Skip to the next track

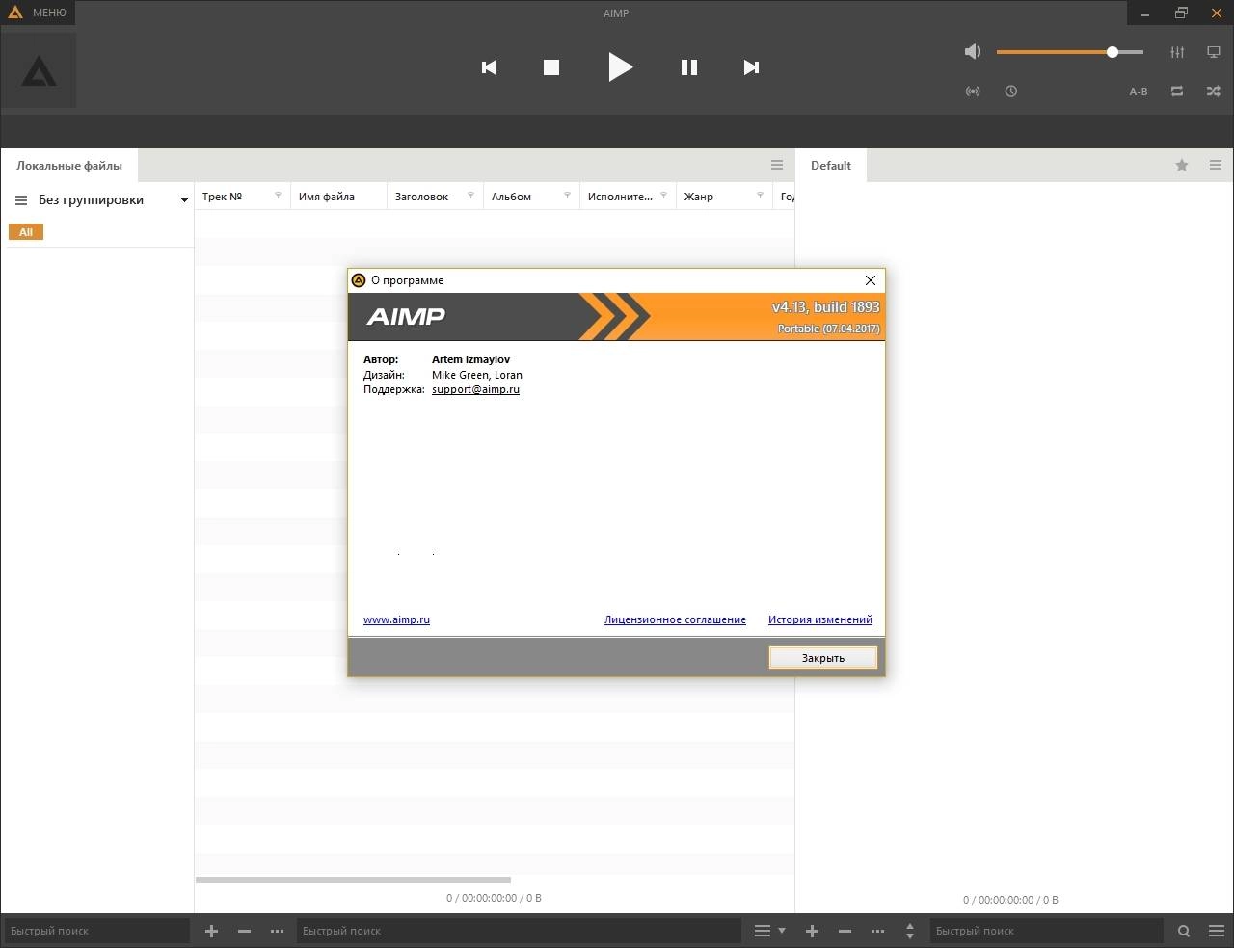tap(751, 67)
